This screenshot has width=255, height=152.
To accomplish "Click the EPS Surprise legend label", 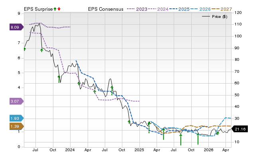I will [x=38, y=9].
